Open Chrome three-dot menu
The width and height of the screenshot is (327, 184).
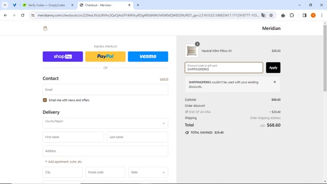pos(322,15)
